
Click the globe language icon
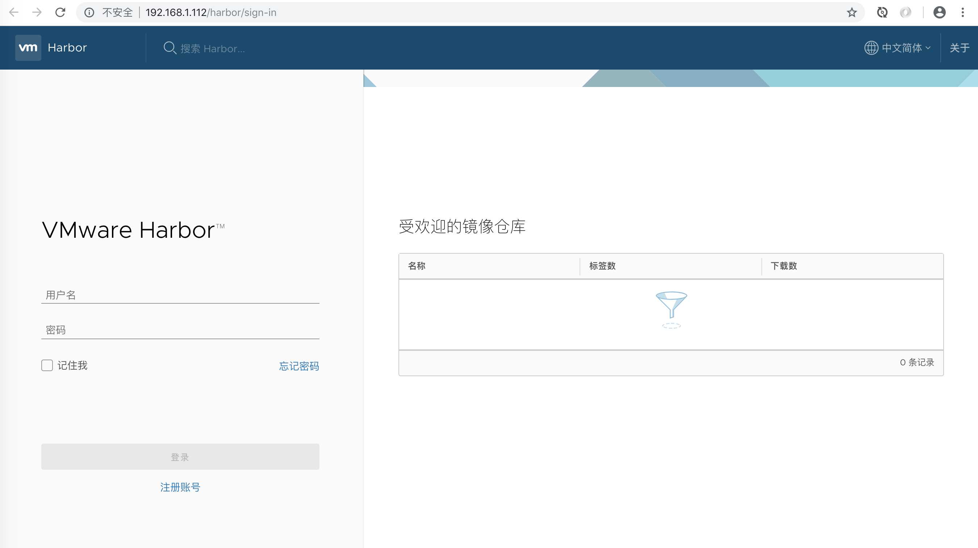coord(871,48)
